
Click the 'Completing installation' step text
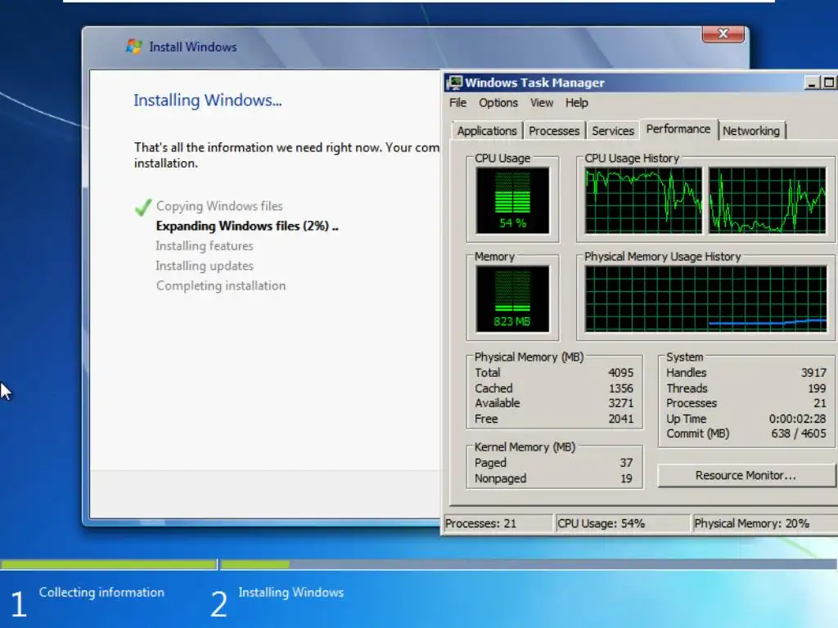tap(221, 285)
